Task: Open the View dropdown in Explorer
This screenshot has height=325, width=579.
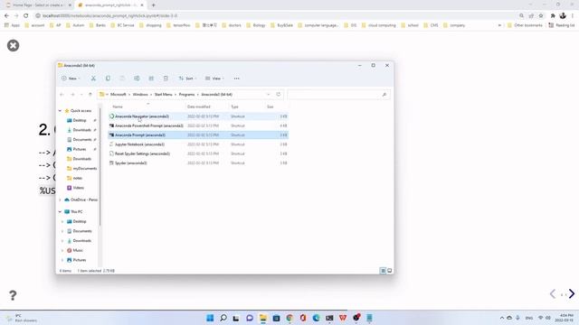Action: click(x=214, y=79)
